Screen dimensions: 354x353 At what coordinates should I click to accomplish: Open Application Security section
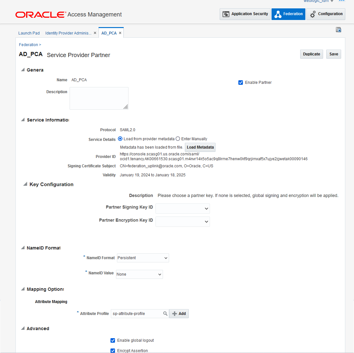[245, 14]
